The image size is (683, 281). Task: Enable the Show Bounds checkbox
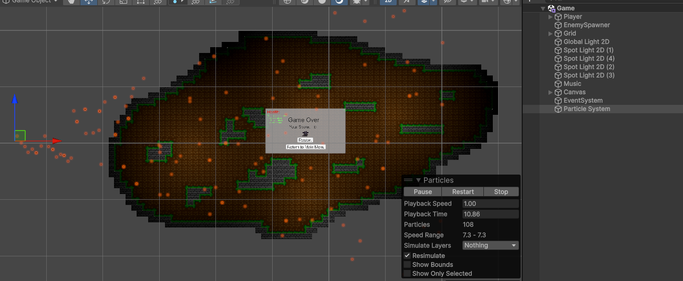[407, 265]
